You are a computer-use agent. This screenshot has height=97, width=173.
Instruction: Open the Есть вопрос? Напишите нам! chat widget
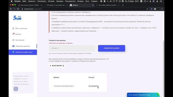(x=143, y=95)
